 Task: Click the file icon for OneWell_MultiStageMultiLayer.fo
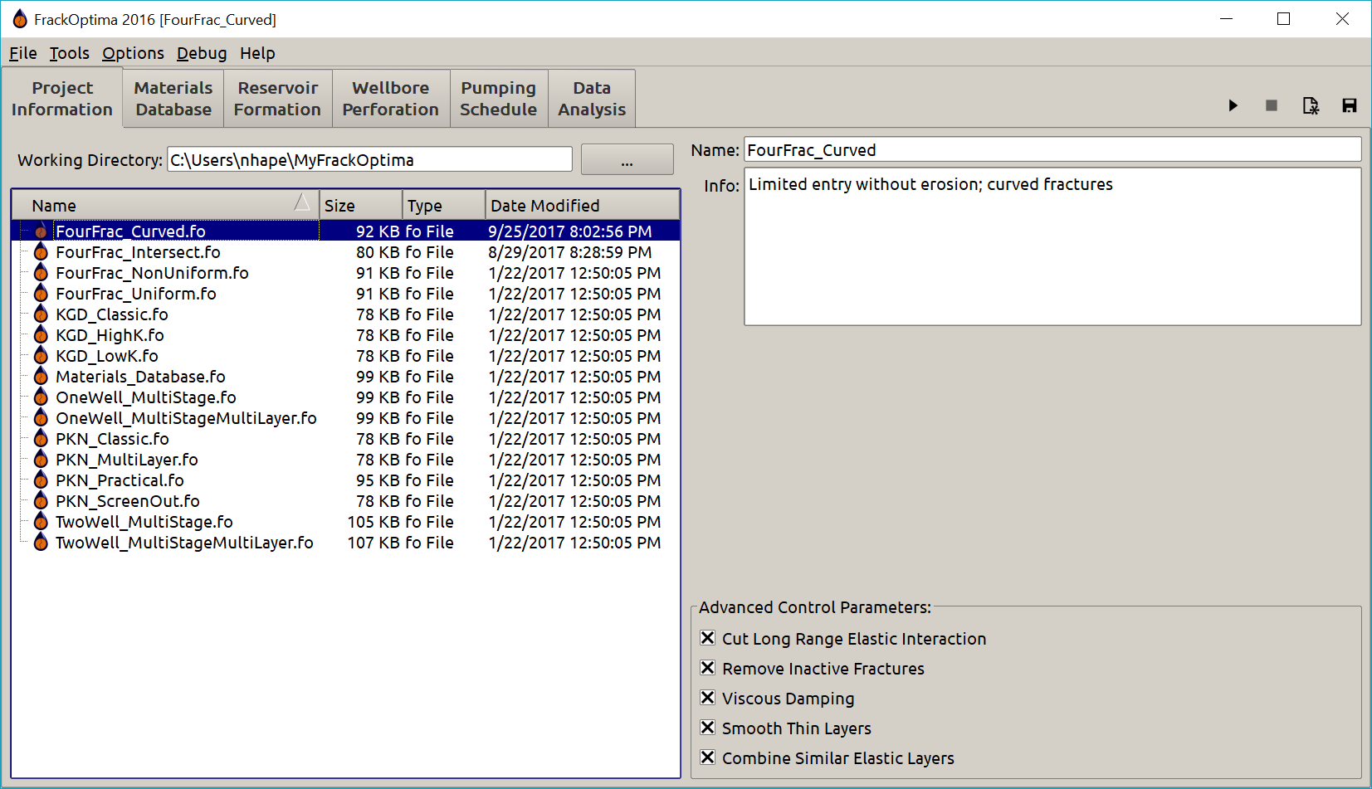(x=41, y=417)
